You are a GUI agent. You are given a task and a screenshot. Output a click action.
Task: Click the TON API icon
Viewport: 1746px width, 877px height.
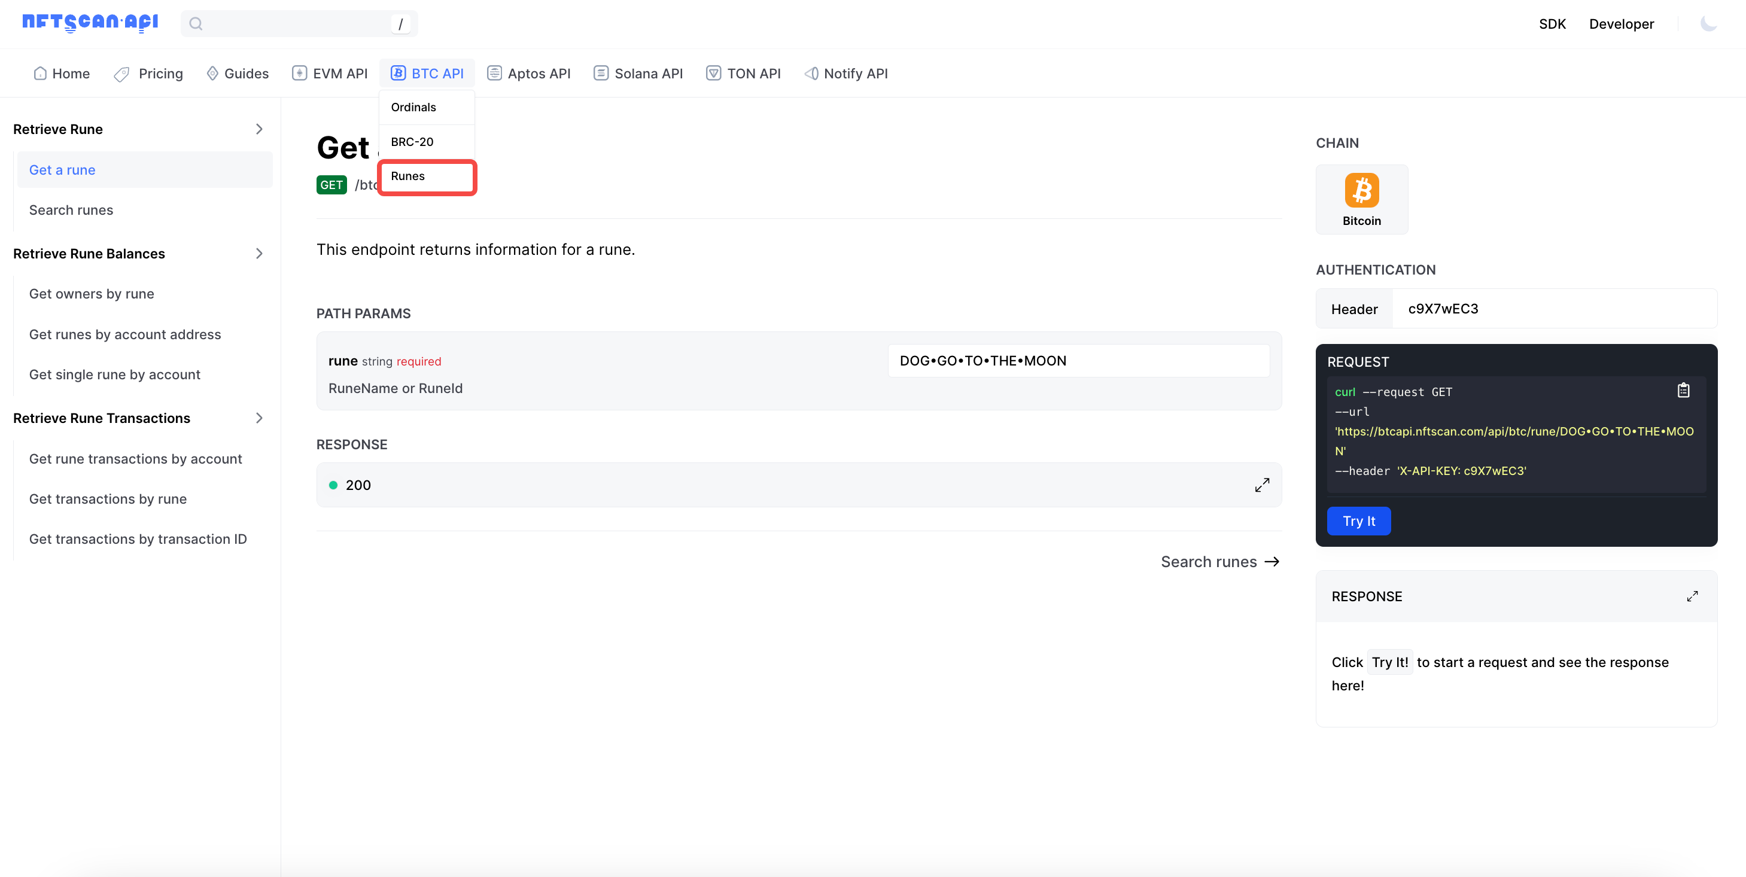point(713,73)
